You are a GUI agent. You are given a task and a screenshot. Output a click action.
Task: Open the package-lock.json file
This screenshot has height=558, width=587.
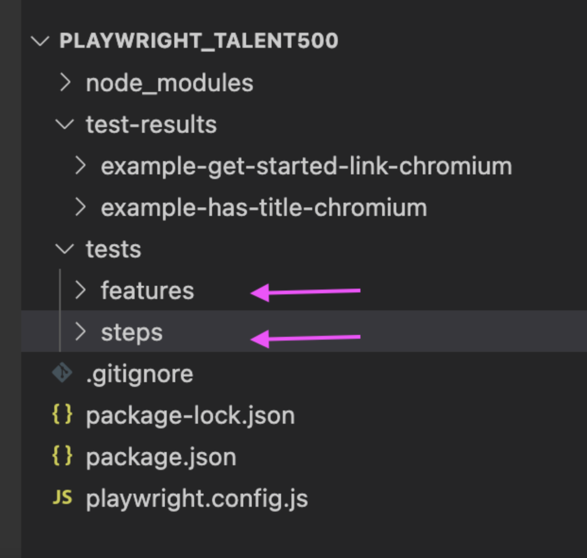click(x=190, y=415)
